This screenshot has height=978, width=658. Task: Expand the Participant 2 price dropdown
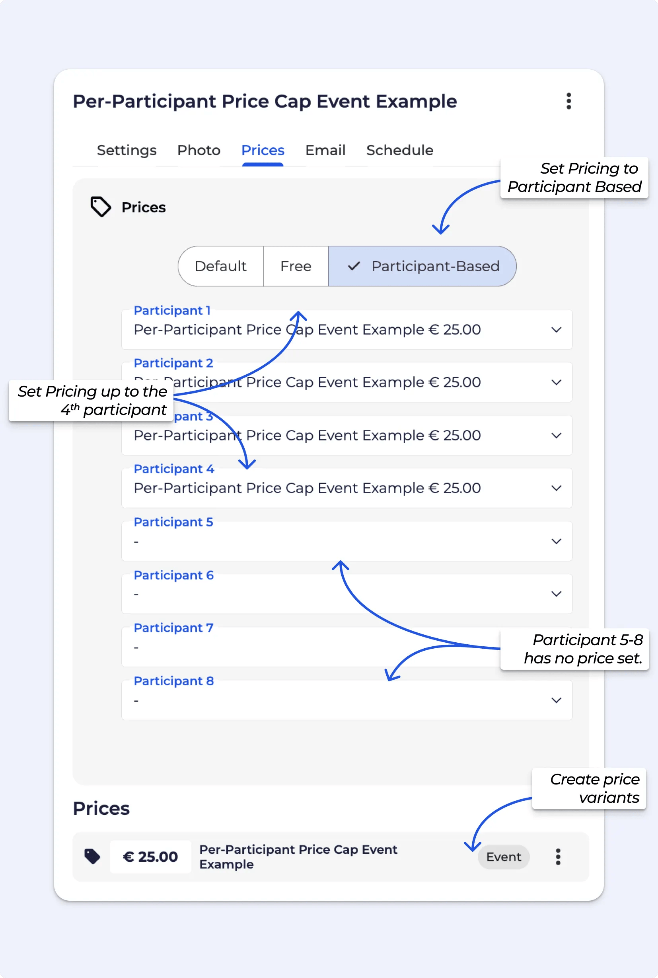pyautogui.click(x=556, y=382)
